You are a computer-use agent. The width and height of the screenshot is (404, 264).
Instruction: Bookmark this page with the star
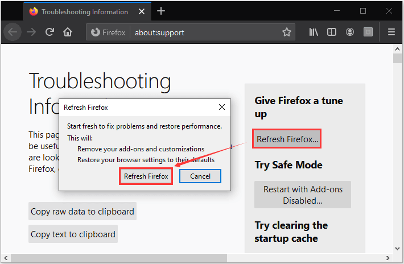(x=287, y=32)
